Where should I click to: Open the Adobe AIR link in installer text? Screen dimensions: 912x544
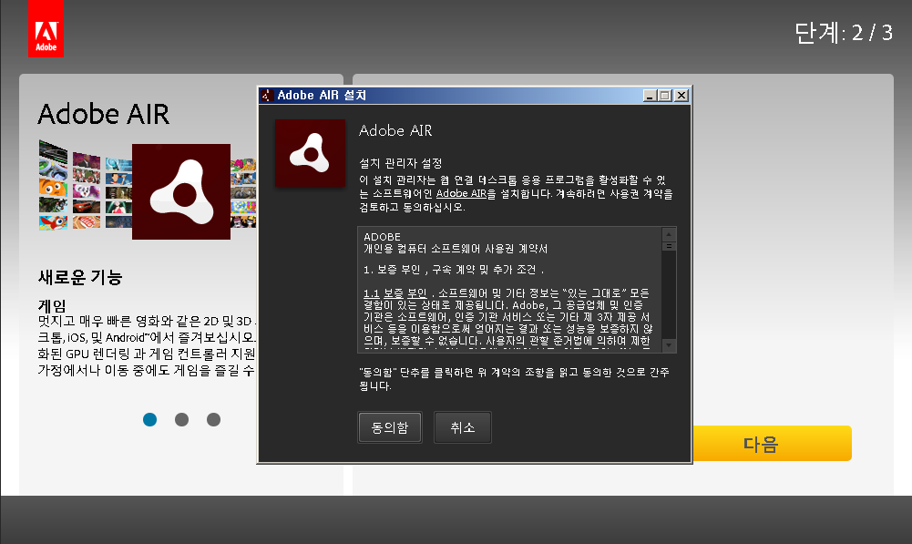(x=461, y=194)
